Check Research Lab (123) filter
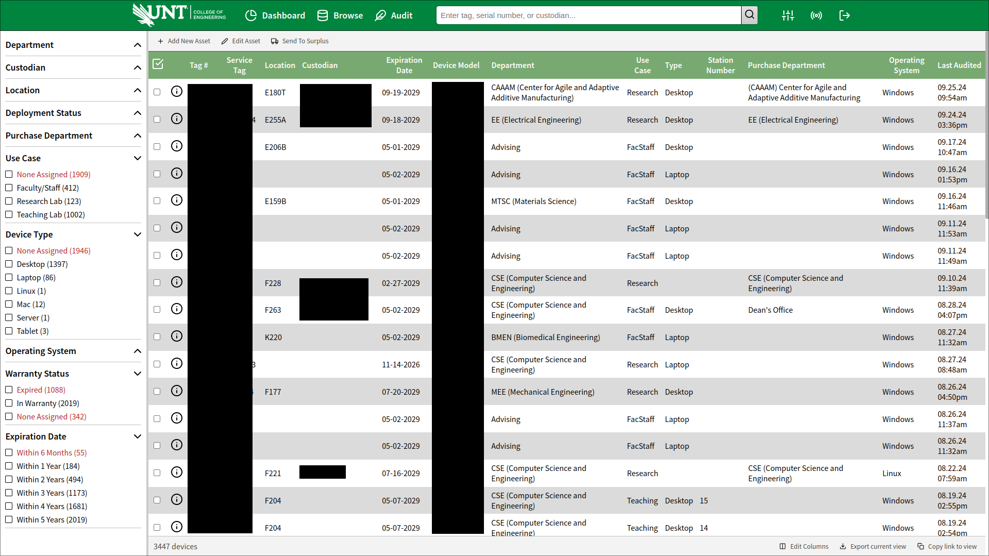The height and width of the screenshot is (556, 989). click(x=9, y=201)
